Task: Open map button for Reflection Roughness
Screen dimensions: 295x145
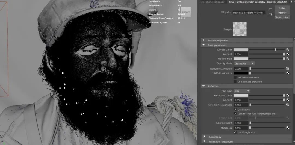Action: pyautogui.click(x=288, y=105)
